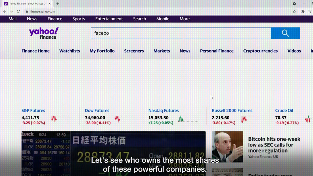Reload the page with the refresh icon
Image resolution: width=313 pixels, height=176 pixels.
pyautogui.click(x=18, y=11)
